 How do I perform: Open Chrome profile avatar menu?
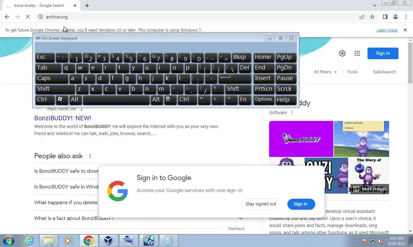click(395, 17)
